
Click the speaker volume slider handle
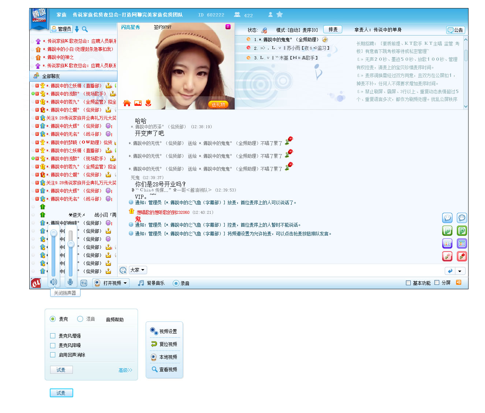54,233
